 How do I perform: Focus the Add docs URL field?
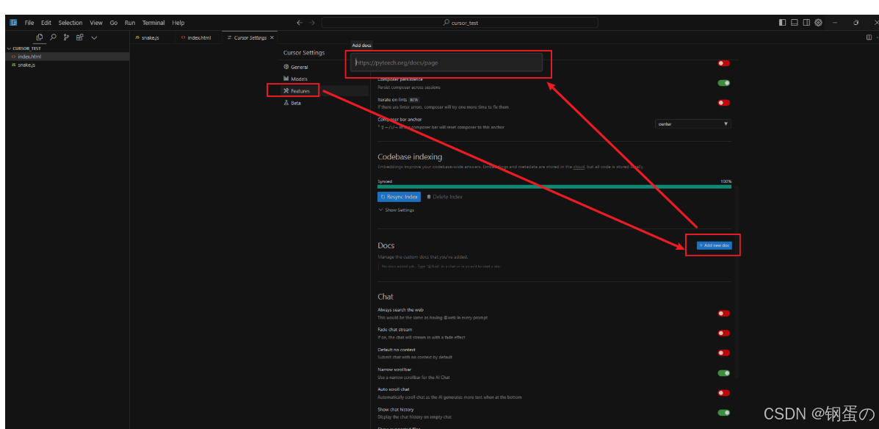[446, 62]
